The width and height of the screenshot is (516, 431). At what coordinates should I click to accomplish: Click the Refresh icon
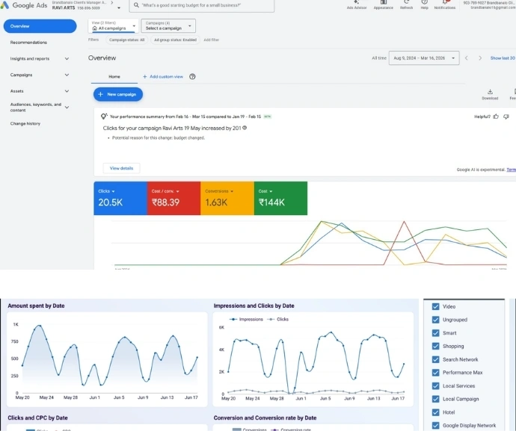pyautogui.click(x=406, y=4)
